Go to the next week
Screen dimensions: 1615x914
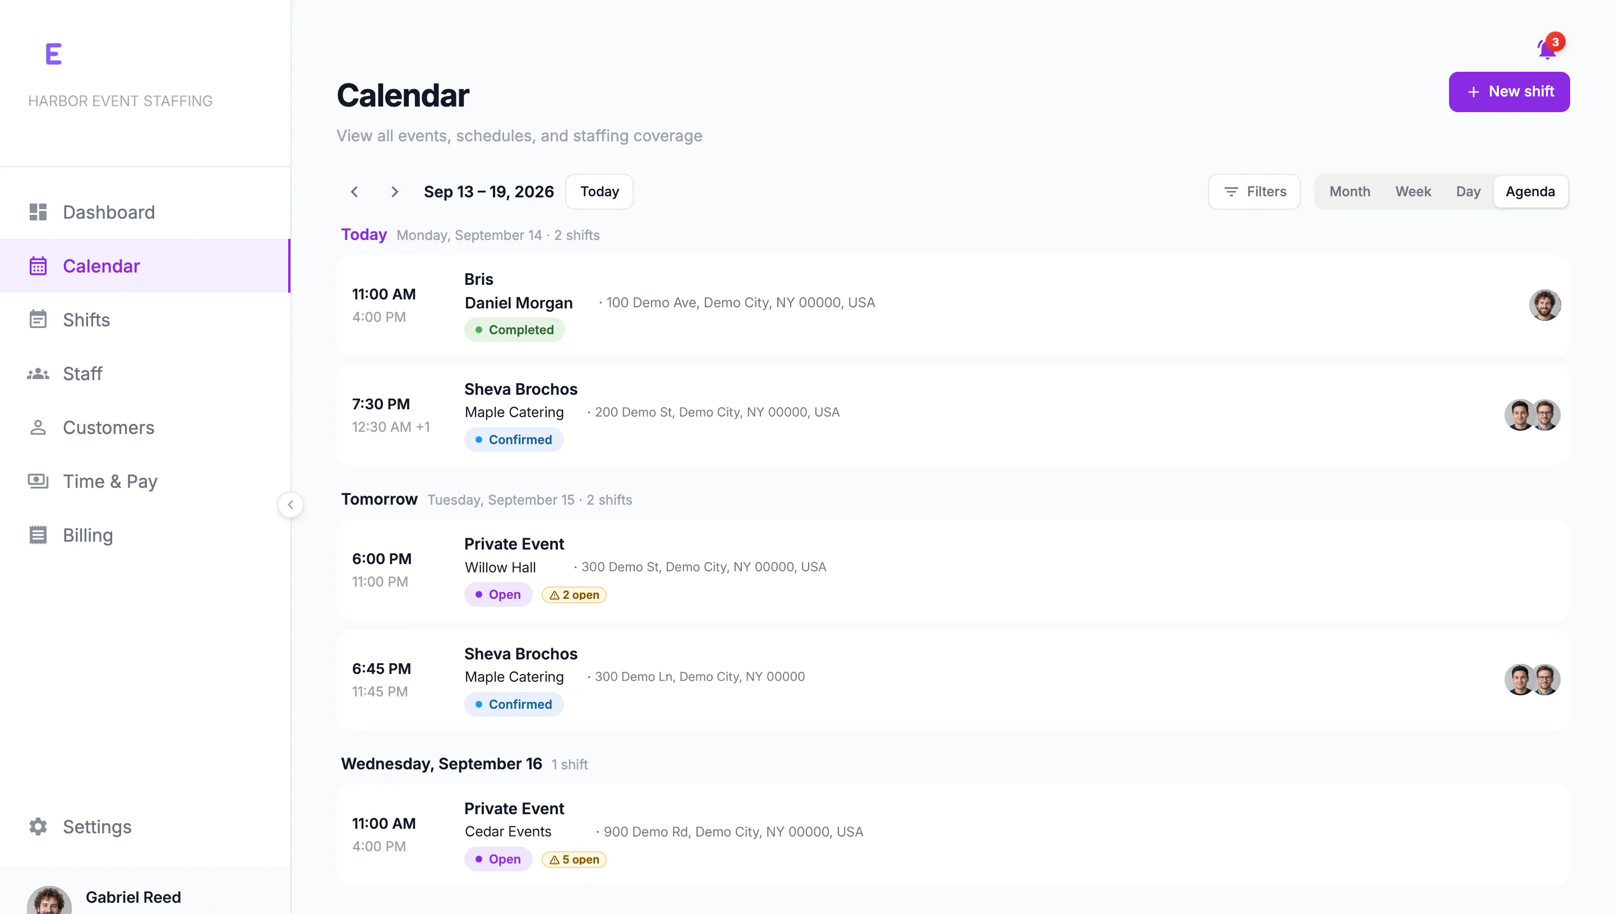(x=394, y=191)
